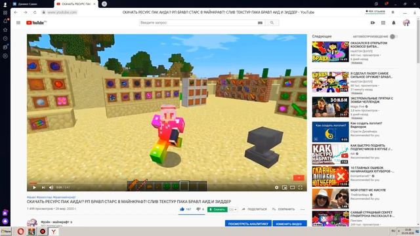Open browser sidebar notifications bell
This screenshot has height=236, width=420.
(x=5, y=21)
